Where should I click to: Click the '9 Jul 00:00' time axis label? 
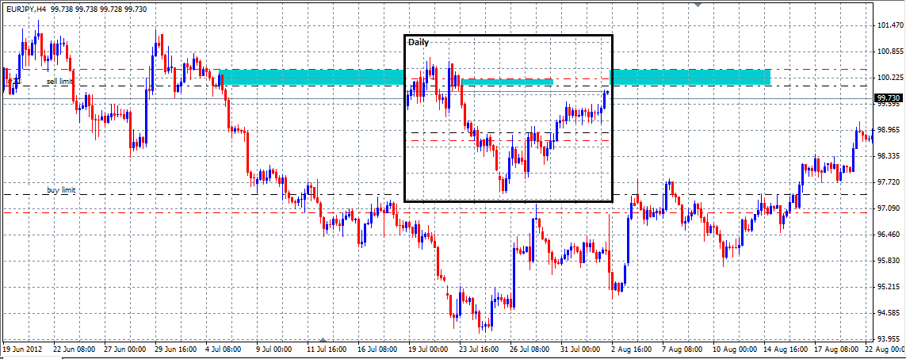pos(274,349)
